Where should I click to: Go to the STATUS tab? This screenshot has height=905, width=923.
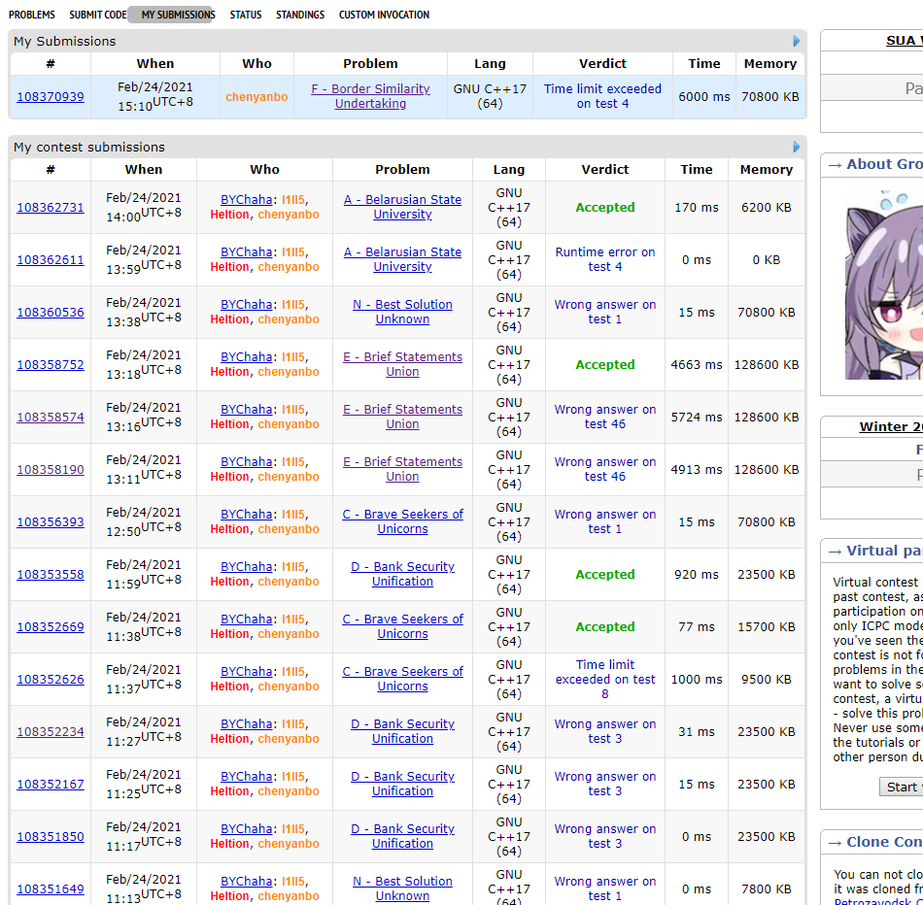tap(246, 15)
